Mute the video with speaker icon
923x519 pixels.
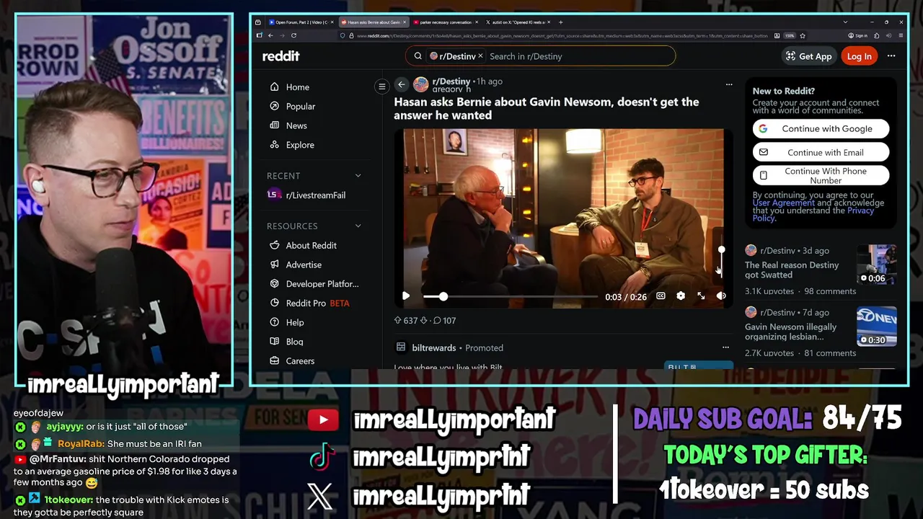tap(721, 296)
